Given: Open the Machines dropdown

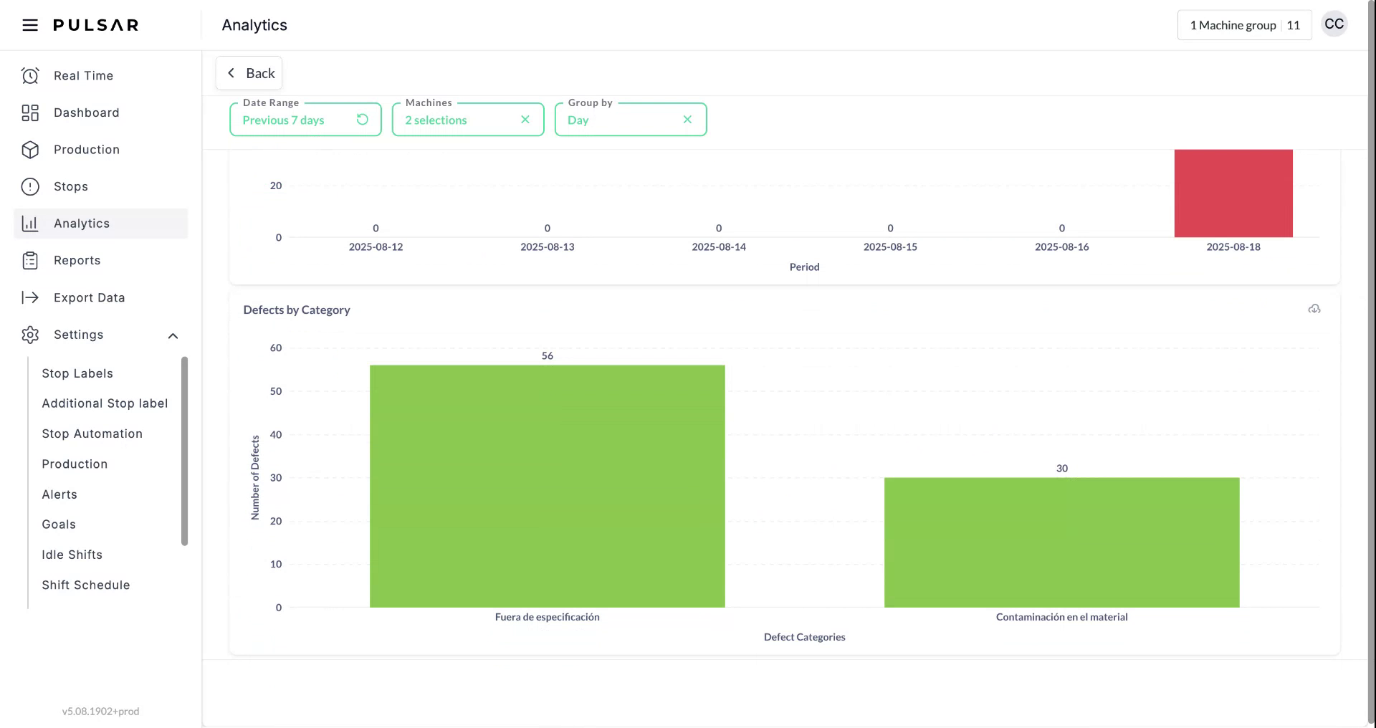Looking at the screenshot, I should (455, 120).
